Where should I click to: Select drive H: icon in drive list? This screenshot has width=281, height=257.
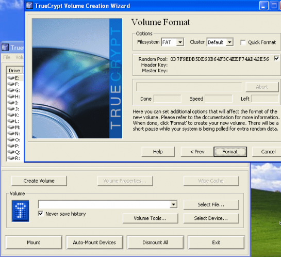11,97
